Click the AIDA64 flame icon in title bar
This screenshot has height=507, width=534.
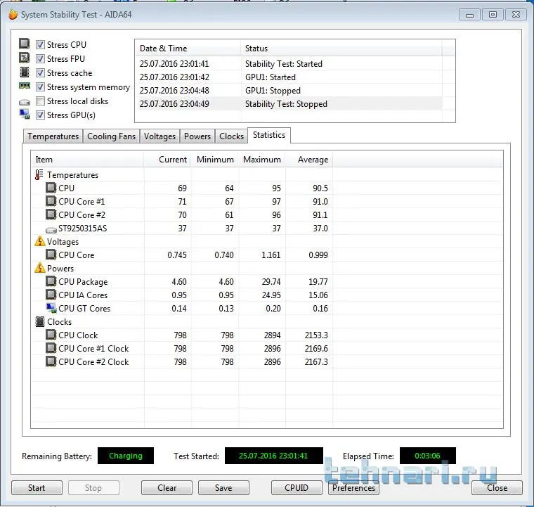(13, 14)
